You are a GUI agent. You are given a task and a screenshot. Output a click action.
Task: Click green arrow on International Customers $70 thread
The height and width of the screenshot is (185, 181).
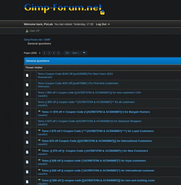(x=39, y=140)
